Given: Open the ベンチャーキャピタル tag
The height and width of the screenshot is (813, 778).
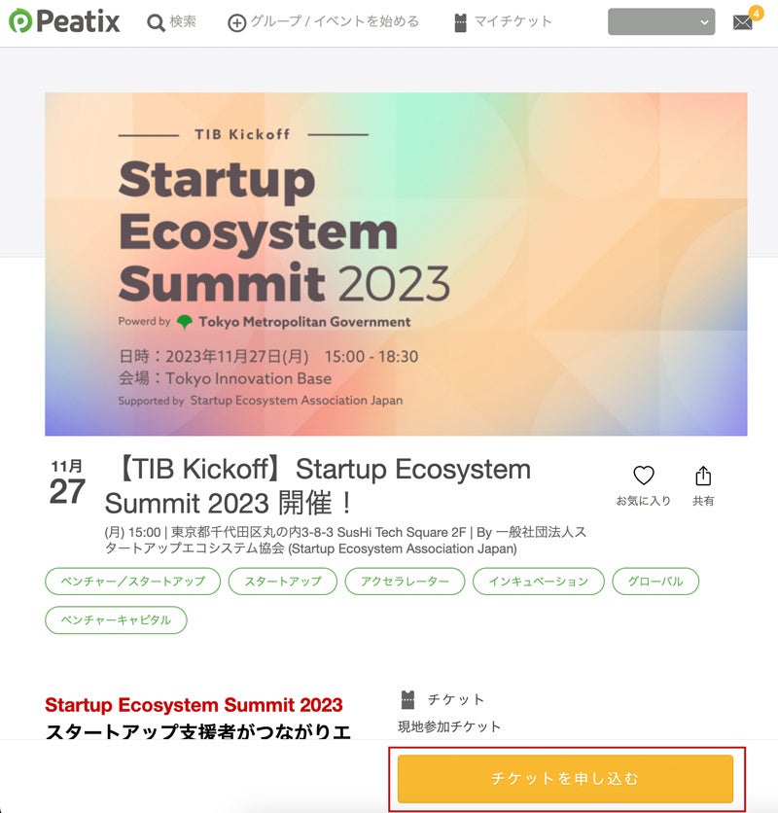Looking at the screenshot, I should click(116, 619).
